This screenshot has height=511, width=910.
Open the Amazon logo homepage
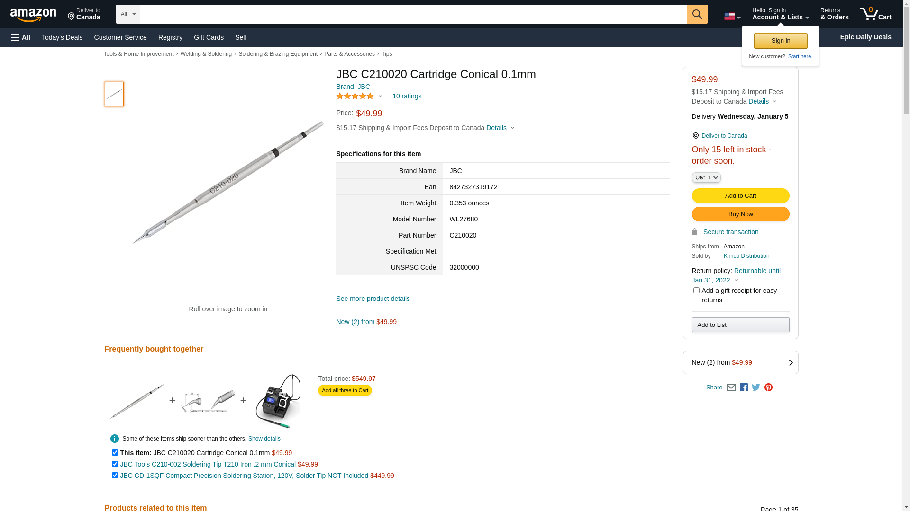[33, 15]
